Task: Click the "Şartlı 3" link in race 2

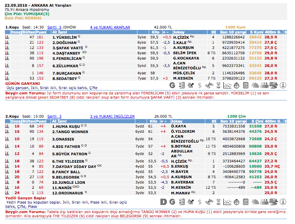Action: tap(54, 116)
